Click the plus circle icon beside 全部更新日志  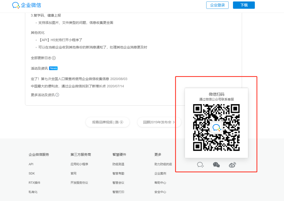54,58
